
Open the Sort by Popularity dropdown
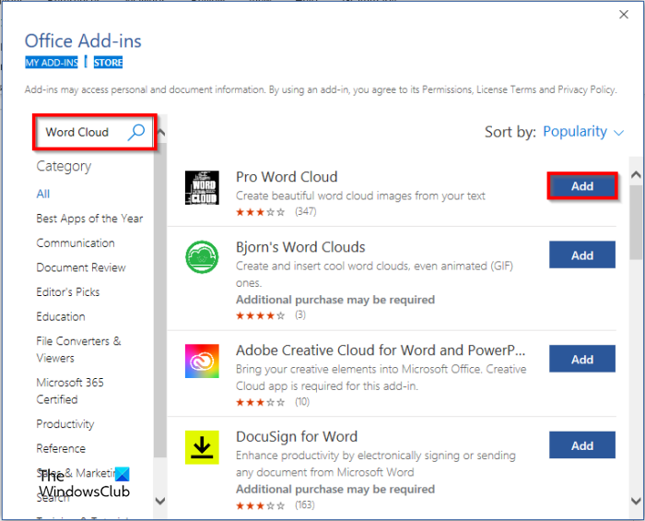[x=582, y=132]
